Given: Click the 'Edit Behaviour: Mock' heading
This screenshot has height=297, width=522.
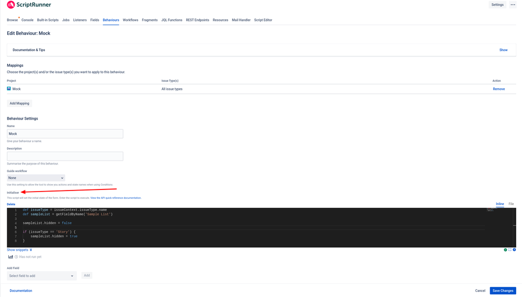Looking at the screenshot, I should (x=29, y=33).
